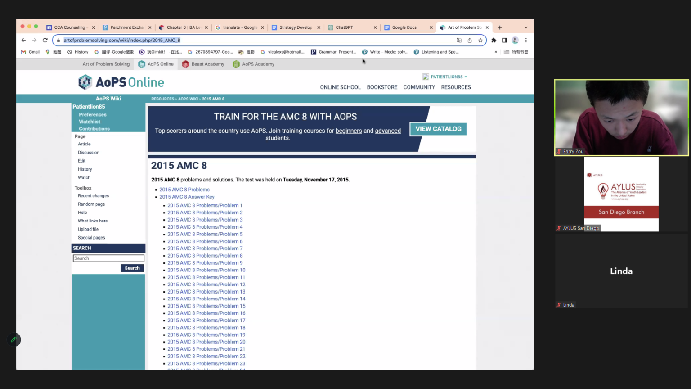Open the Watchlist link in sidebar
This screenshot has width=691, height=389.
(90, 122)
